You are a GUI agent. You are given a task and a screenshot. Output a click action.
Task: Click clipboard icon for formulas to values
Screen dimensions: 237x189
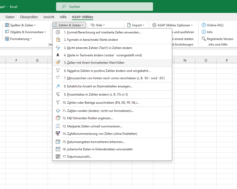point(58,39)
